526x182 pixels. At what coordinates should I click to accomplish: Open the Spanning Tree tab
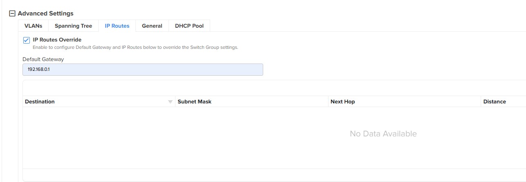[x=73, y=26]
